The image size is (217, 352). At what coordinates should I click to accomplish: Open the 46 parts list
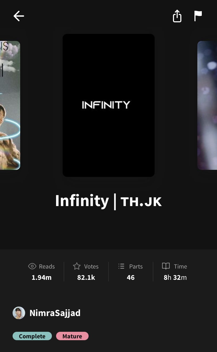(x=131, y=277)
